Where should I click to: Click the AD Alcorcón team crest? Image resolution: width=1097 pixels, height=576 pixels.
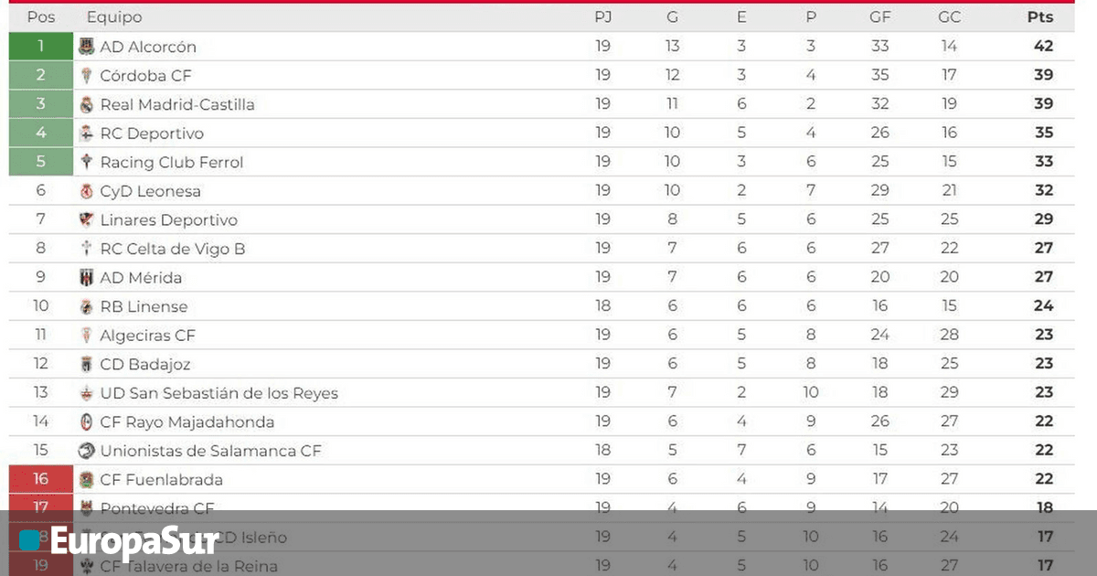pyautogui.click(x=87, y=47)
